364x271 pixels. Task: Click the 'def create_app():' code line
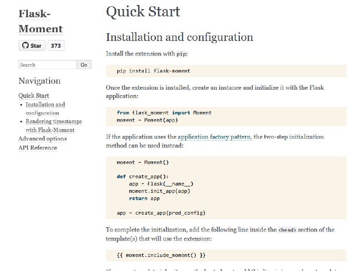142,176
